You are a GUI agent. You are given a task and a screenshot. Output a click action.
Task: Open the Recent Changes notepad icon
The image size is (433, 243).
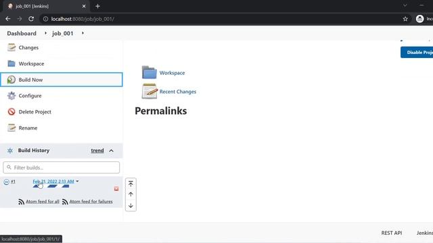pyautogui.click(x=150, y=91)
